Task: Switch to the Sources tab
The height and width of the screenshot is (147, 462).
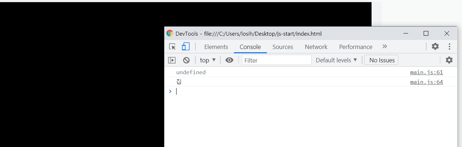Action: coord(283,47)
